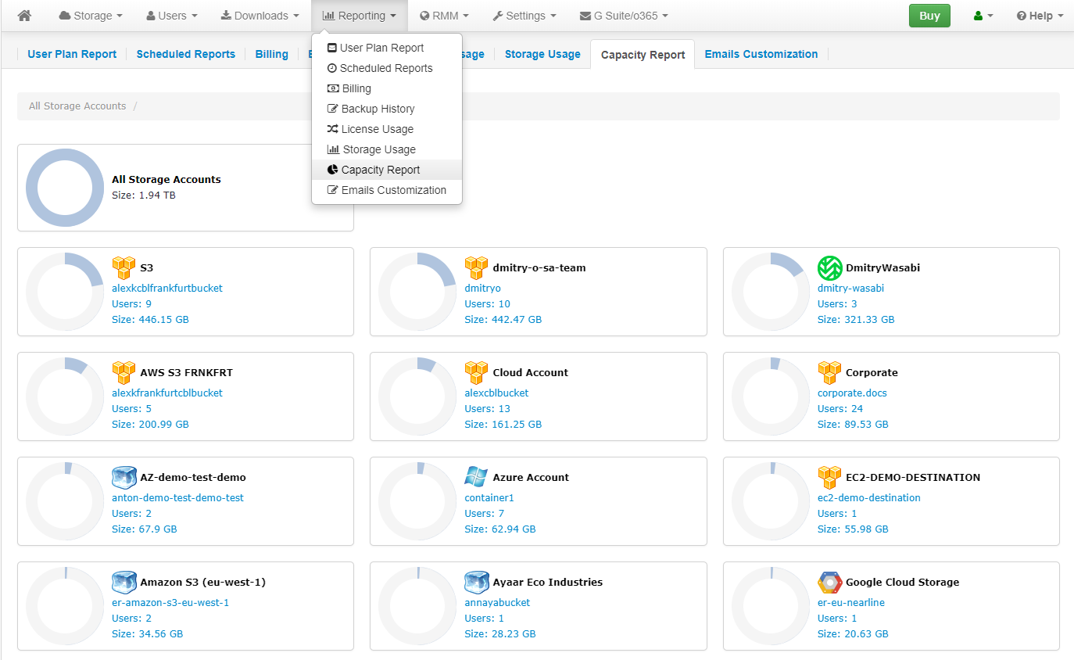Screen dimensions: 1074x660
Task: Click the Wasabi icon on DmitryWasabi card
Action: point(829,267)
